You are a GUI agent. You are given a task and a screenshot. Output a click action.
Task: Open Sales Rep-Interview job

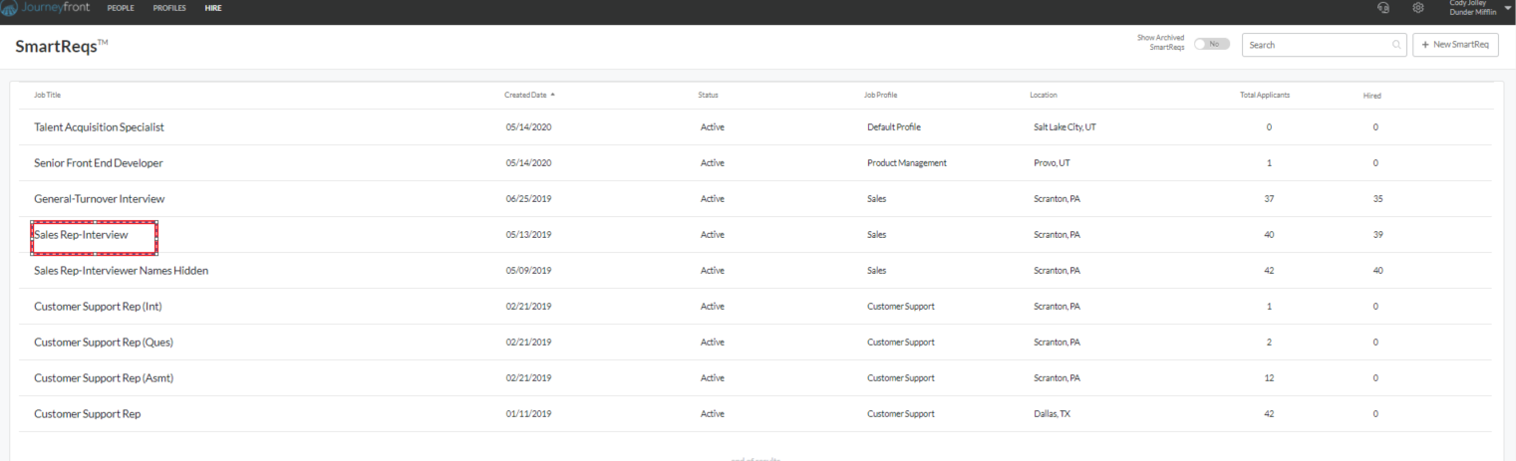point(81,235)
